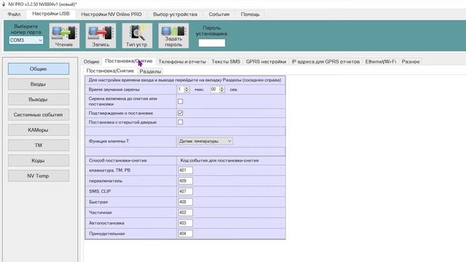466x262 pixels.
Task: Click the NV PRO app icon in title bar
Action: [x=4, y=4]
